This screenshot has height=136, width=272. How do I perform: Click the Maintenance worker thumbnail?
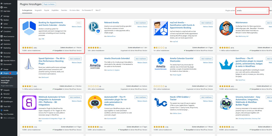(226, 28)
